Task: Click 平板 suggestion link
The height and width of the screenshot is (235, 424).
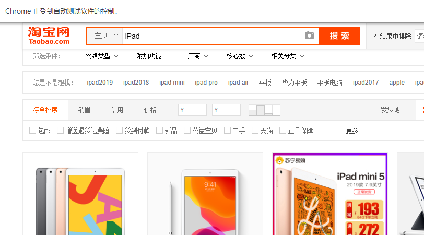Action: point(265,83)
